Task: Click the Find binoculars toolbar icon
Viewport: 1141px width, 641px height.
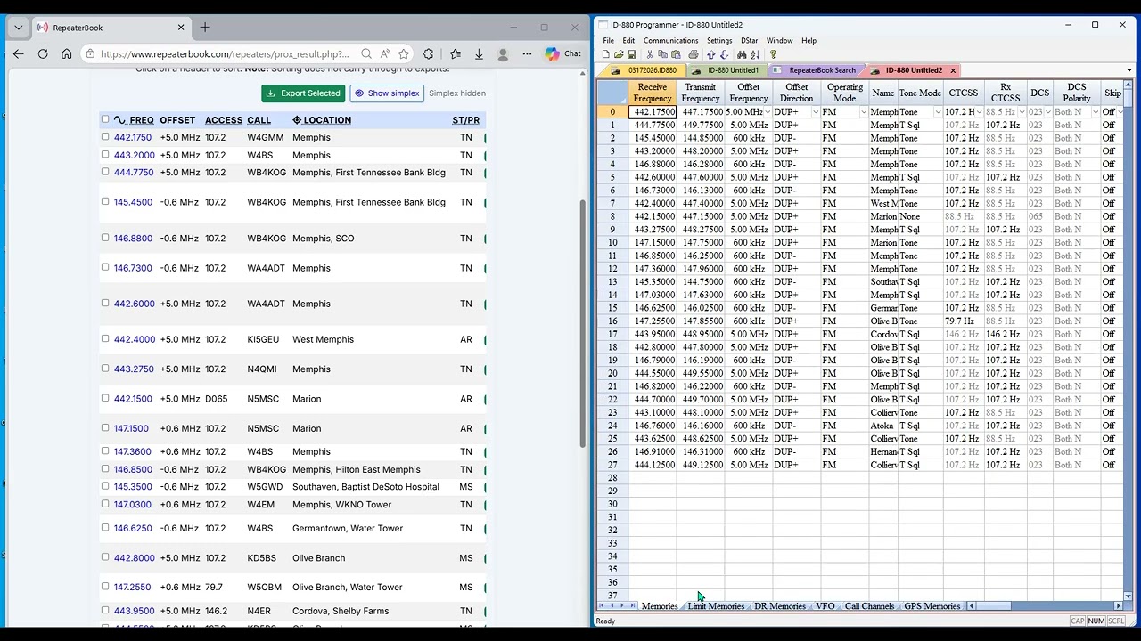Action: tap(742, 54)
